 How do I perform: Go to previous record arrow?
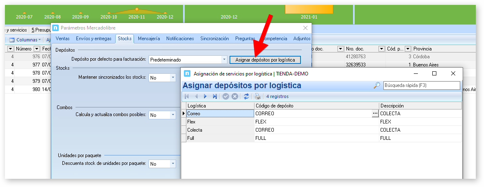click(196, 96)
